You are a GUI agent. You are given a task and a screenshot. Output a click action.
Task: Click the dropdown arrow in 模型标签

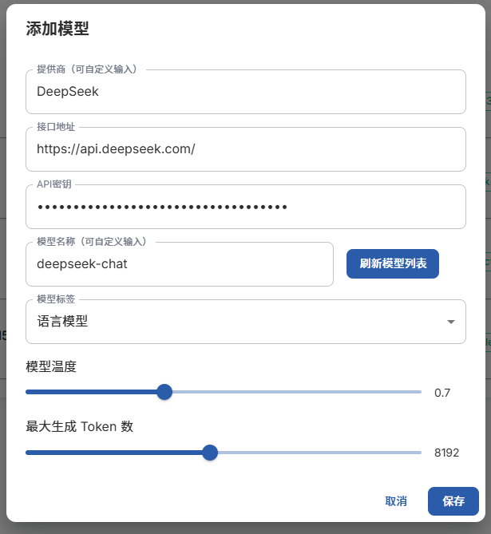click(x=451, y=322)
